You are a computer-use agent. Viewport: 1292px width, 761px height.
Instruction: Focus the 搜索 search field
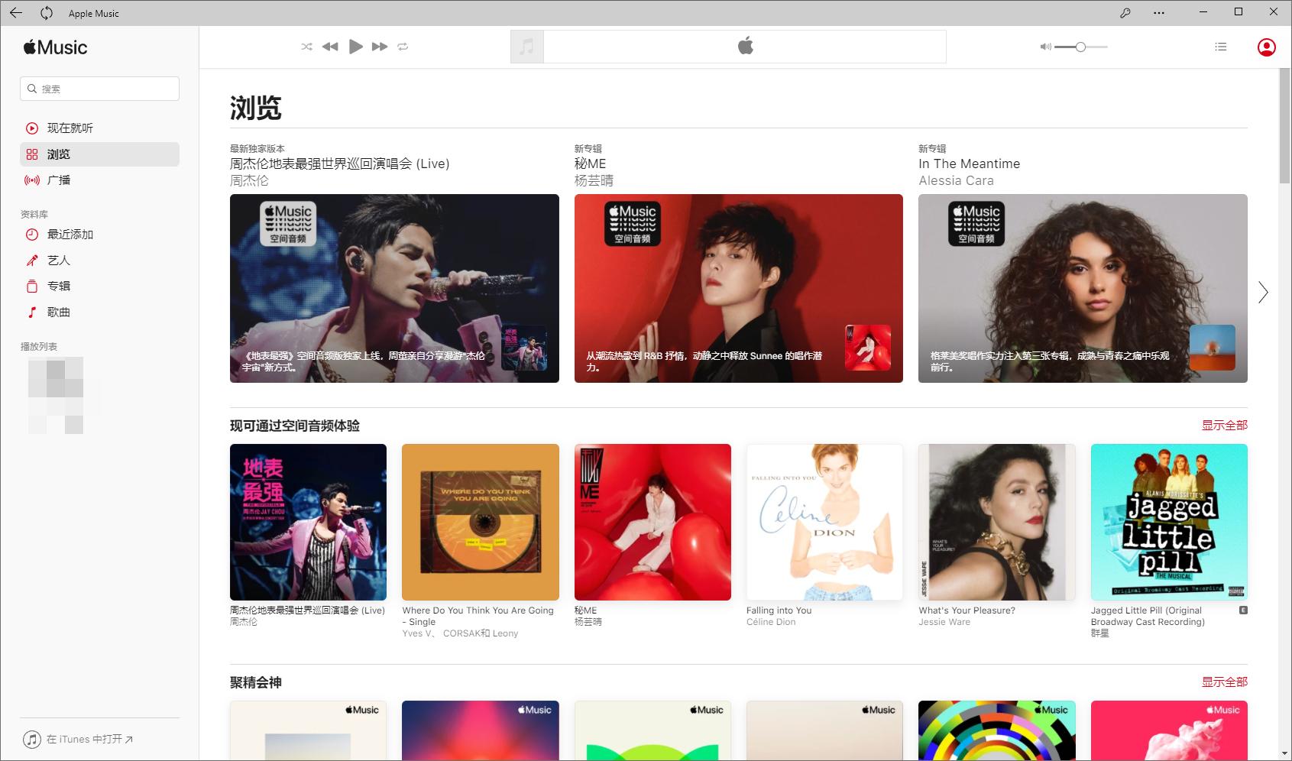(99, 89)
